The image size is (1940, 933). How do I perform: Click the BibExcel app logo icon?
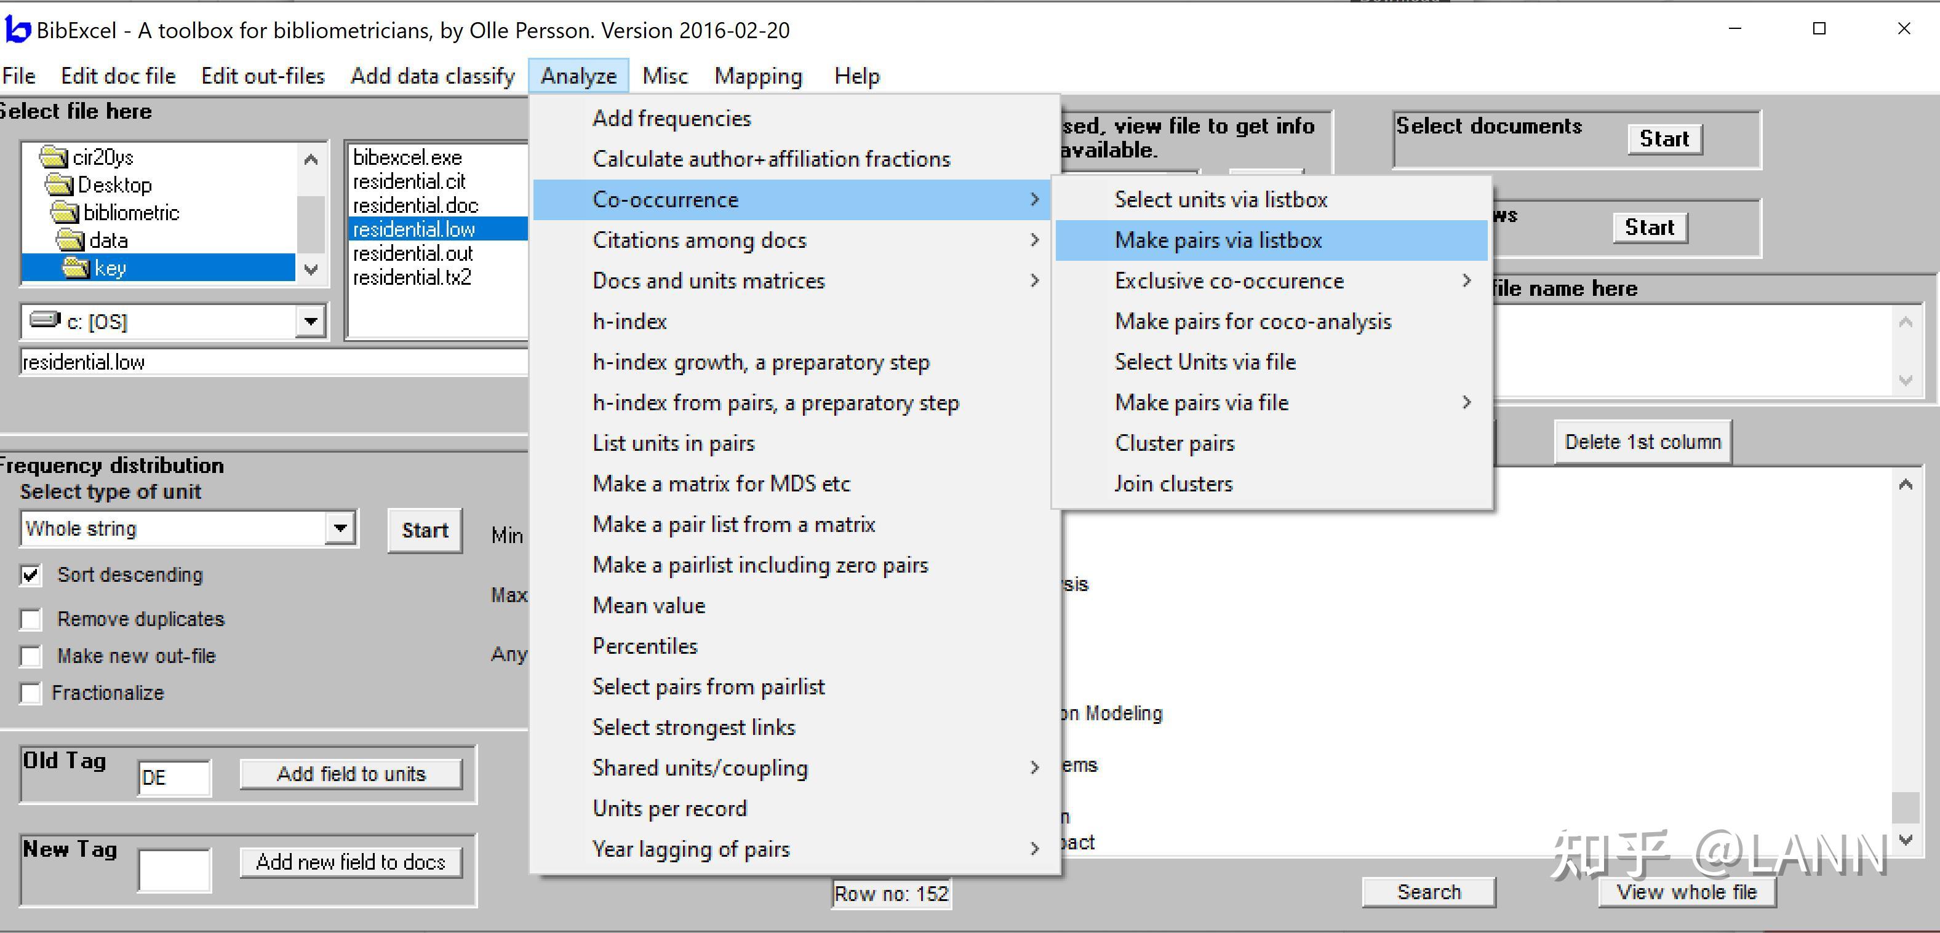click(17, 30)
